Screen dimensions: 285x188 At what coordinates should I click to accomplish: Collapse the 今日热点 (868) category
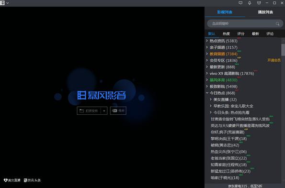(207, 93)
